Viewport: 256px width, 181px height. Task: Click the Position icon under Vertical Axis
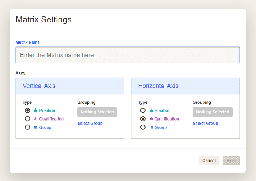click(35, 110)
